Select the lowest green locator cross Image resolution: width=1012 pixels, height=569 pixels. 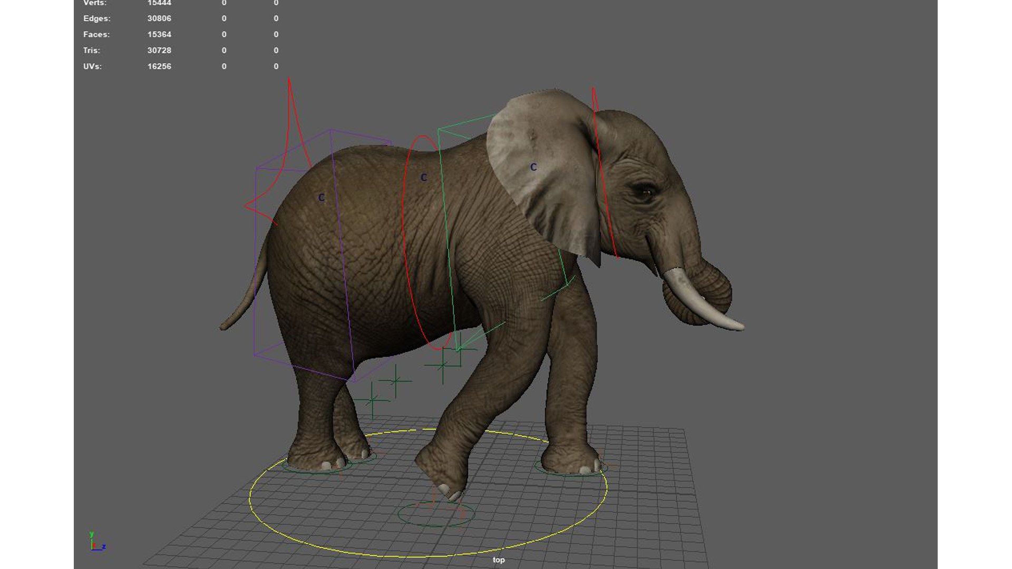coord(372,401)
